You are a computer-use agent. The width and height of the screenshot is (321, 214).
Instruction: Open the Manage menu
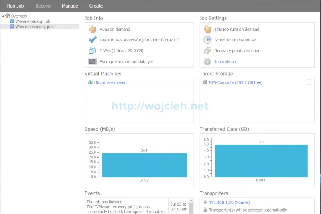70,6
